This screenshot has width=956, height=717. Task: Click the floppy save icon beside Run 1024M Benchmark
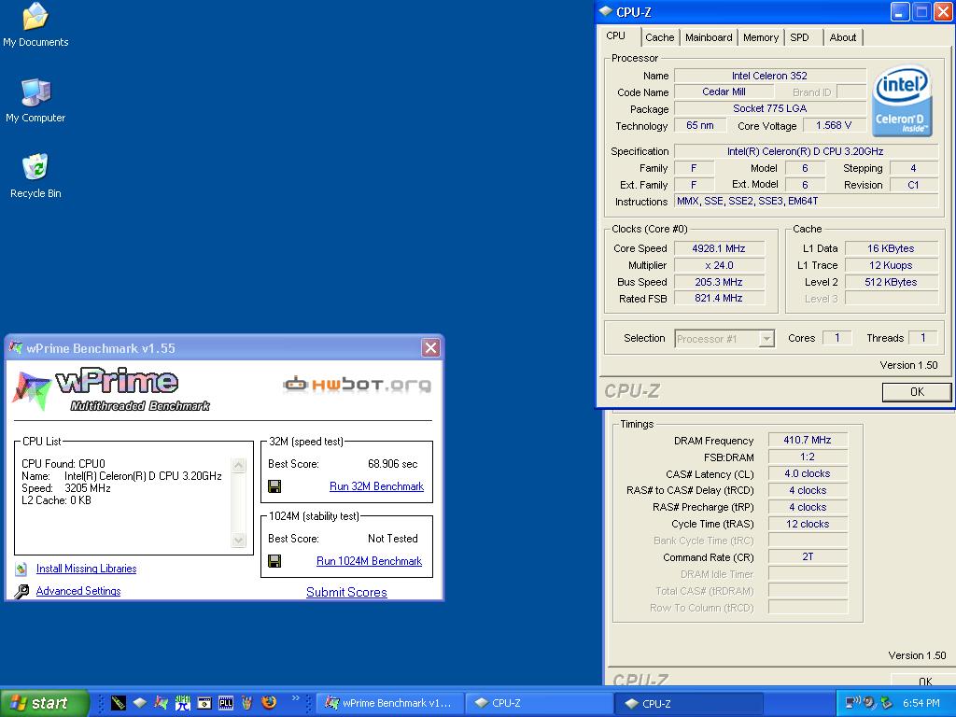274,561
